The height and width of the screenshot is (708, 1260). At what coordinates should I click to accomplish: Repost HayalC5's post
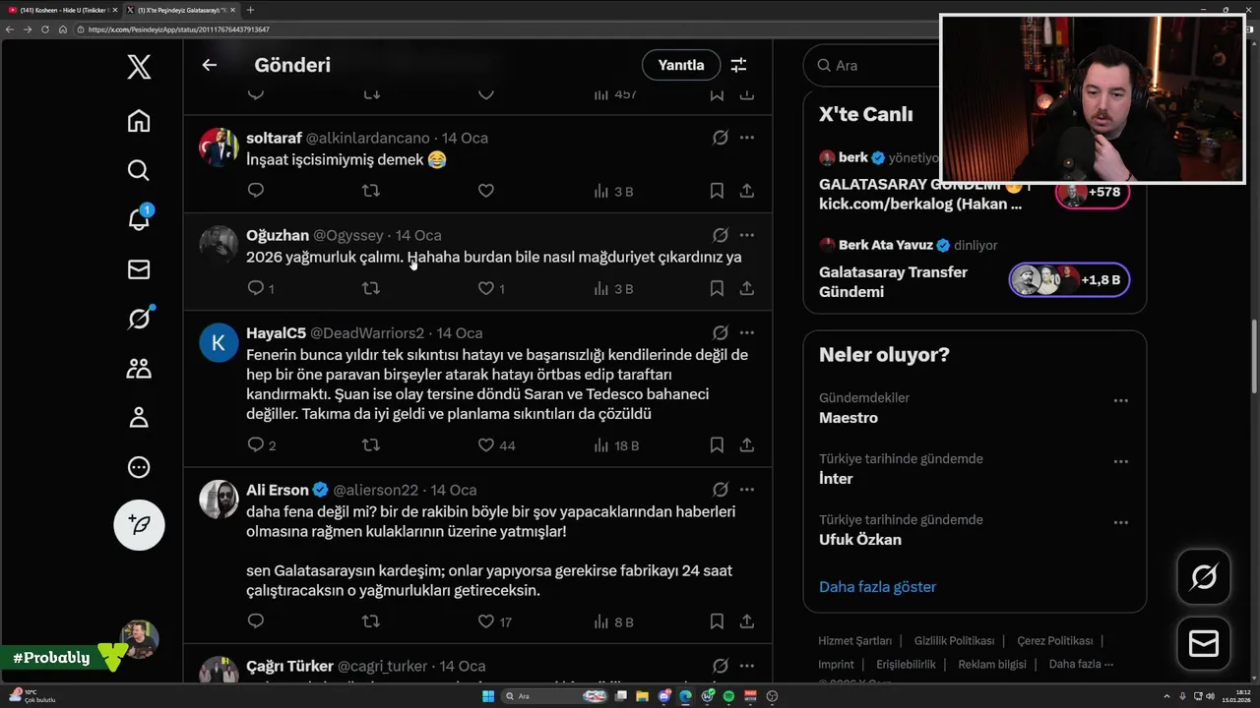coord(371,445)
